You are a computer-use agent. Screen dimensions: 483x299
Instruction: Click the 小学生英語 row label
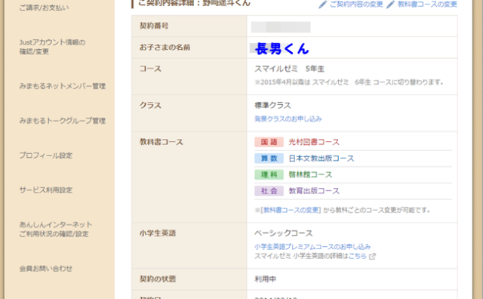[158, 233]
